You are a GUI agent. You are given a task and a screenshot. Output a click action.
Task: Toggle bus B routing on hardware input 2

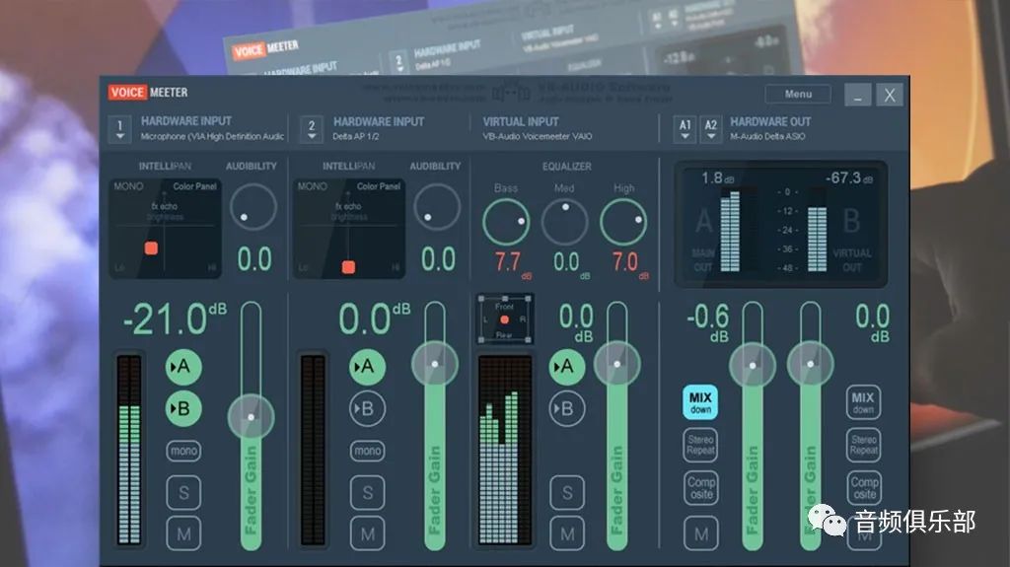pyautogui.click(x=367, y=408)
